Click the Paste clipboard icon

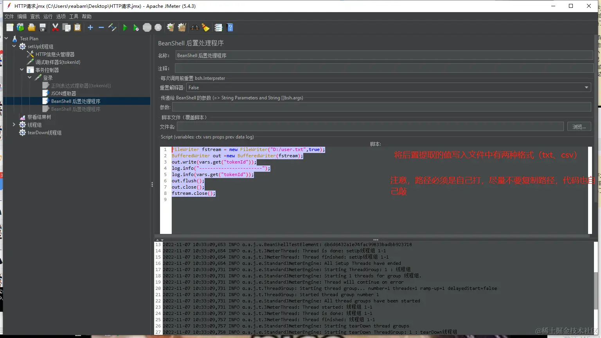click(x=77, y=27)
